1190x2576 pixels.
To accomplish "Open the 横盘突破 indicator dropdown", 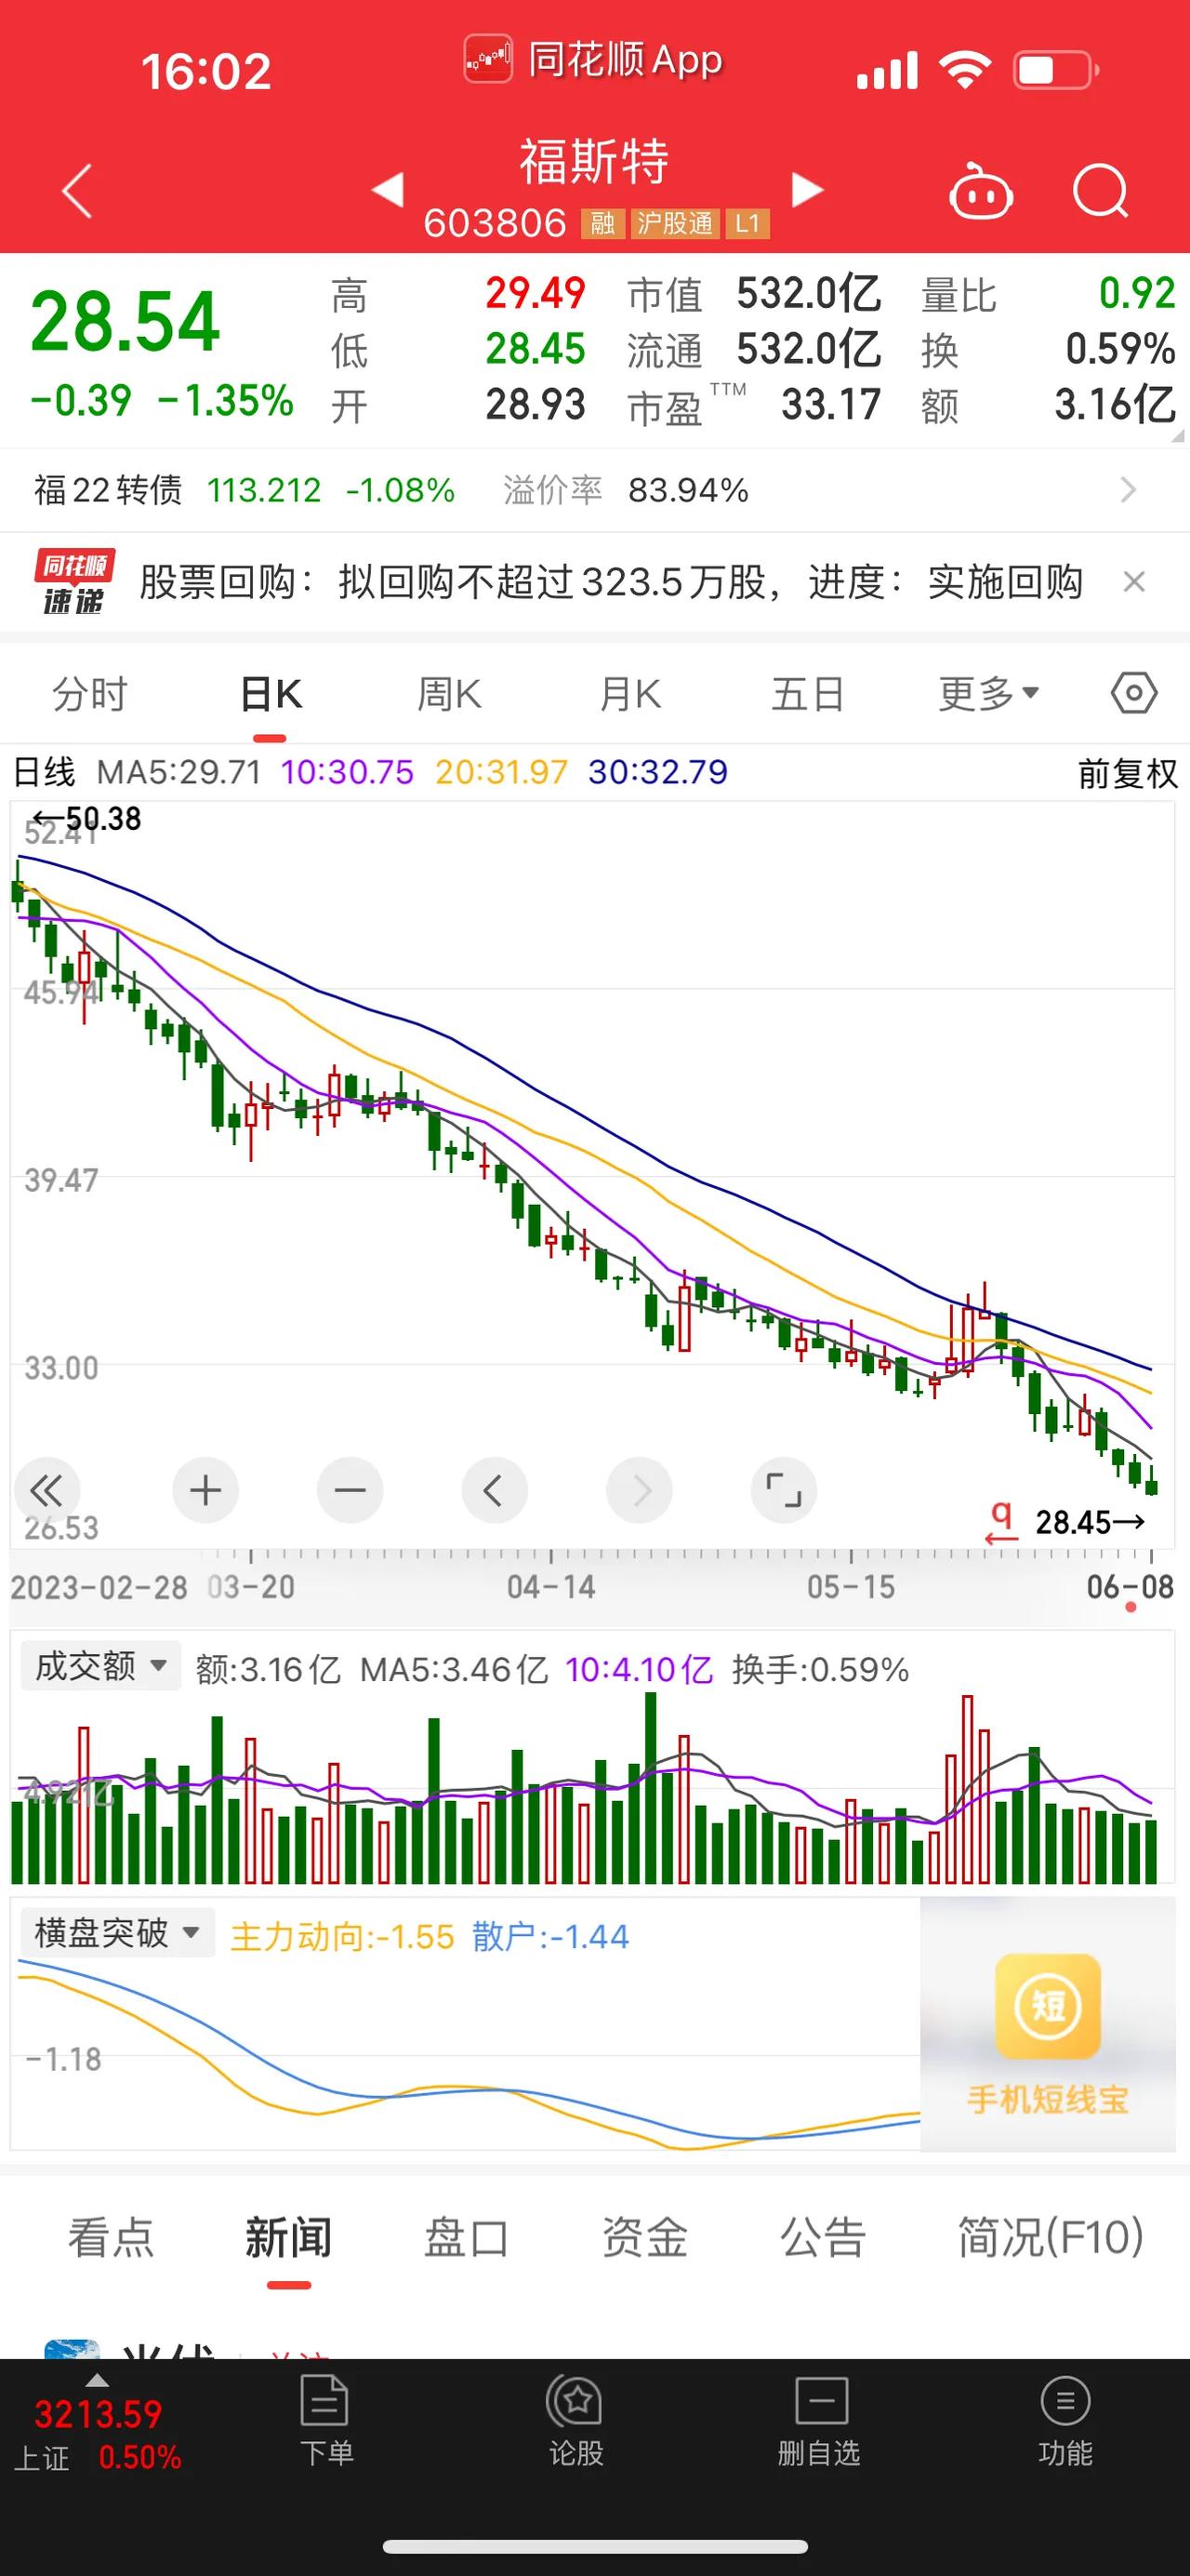I will click(117, 1932).
